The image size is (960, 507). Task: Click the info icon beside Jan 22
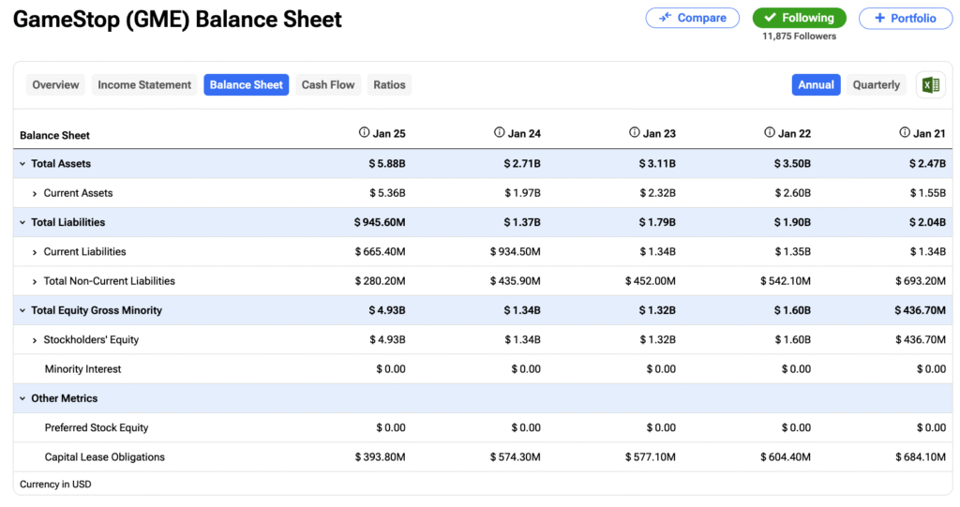770,133
